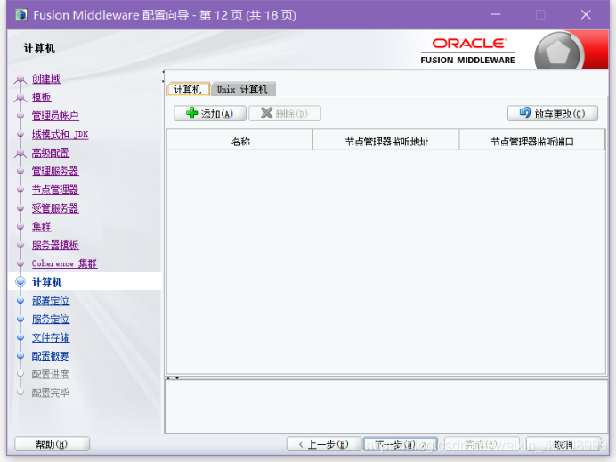Open the 服务定位 step link

[x=50, y=319]
